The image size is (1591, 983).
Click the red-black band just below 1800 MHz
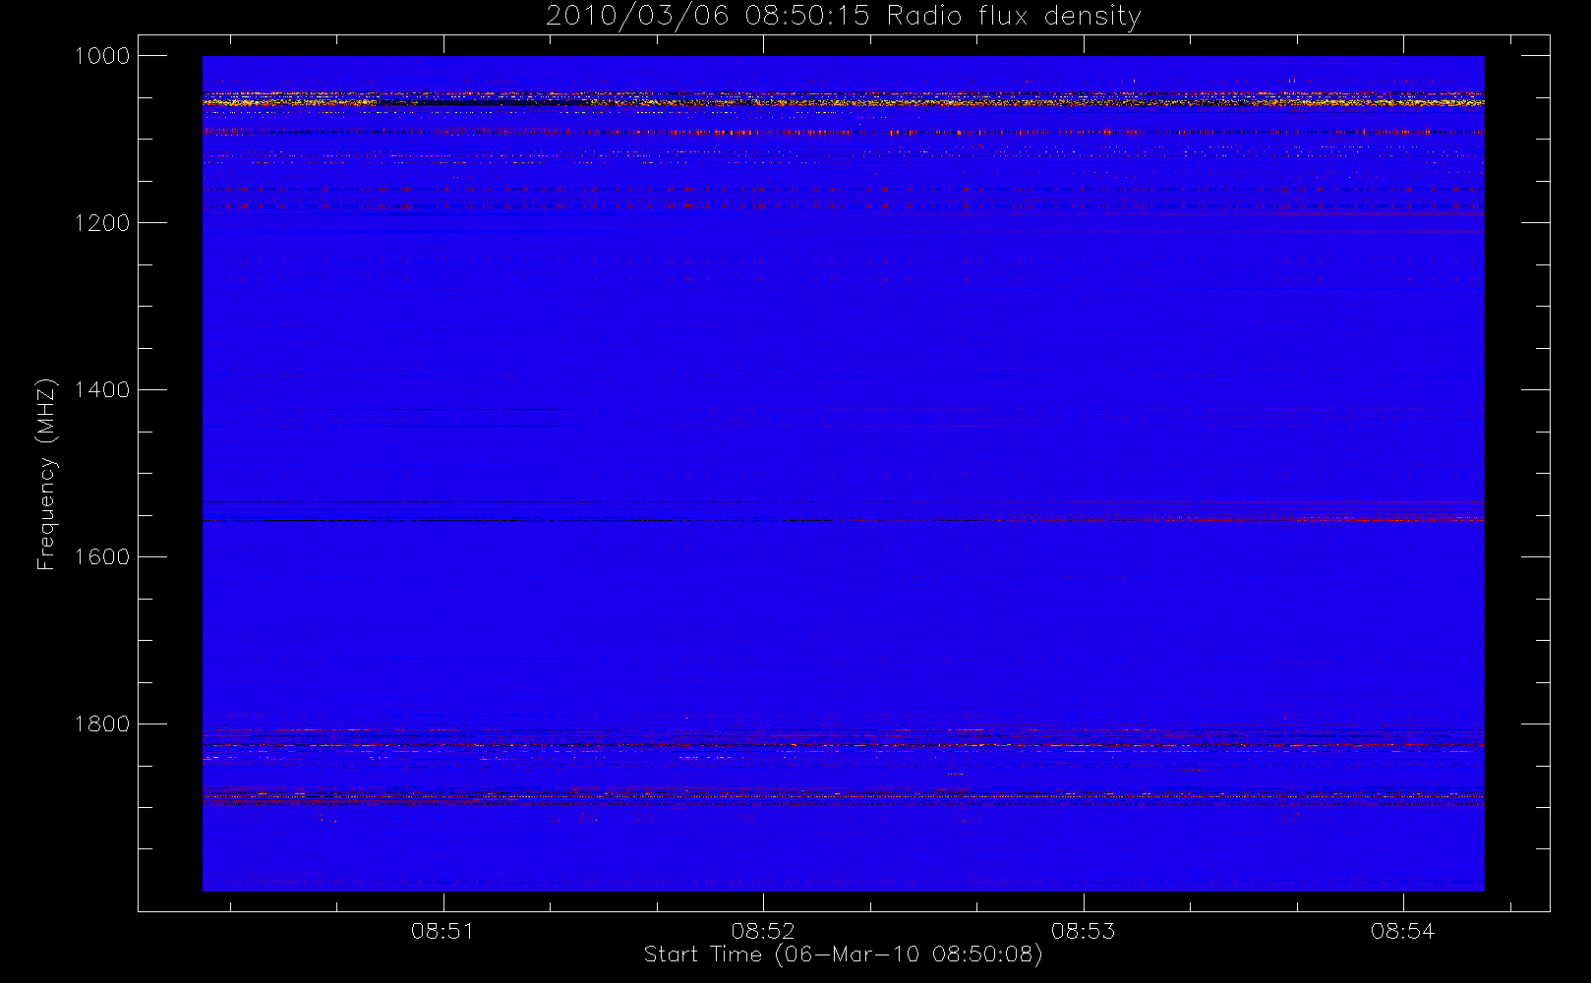tap(843, 735)
